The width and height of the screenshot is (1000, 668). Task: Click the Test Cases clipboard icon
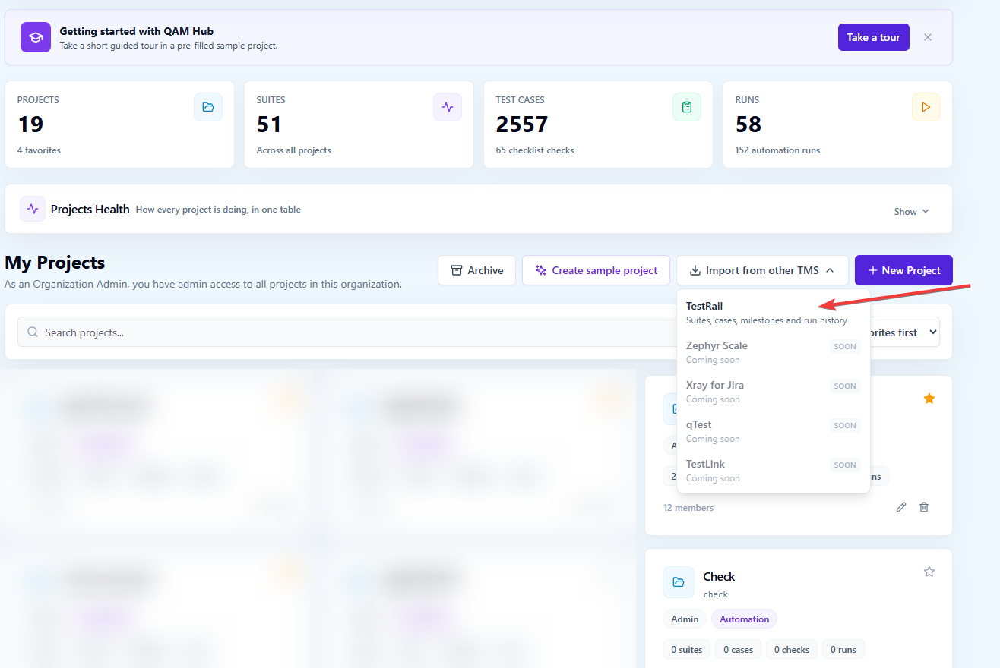point(687,107)
